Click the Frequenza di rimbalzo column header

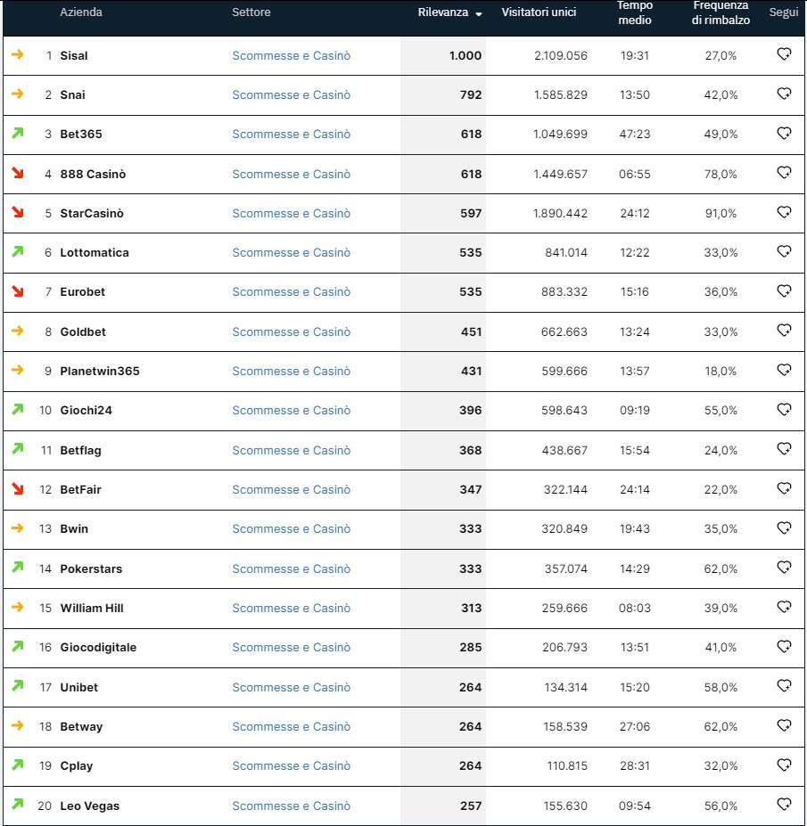[x=721, y=12]
